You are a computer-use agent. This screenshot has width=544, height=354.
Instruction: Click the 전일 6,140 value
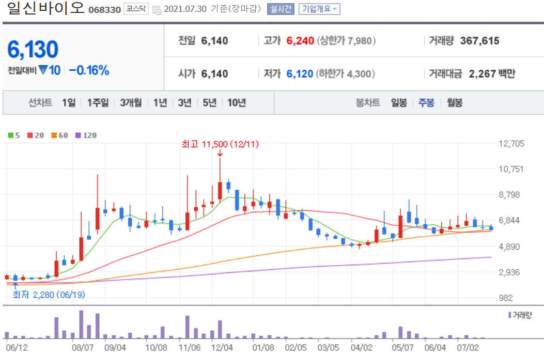click(214, 41)
